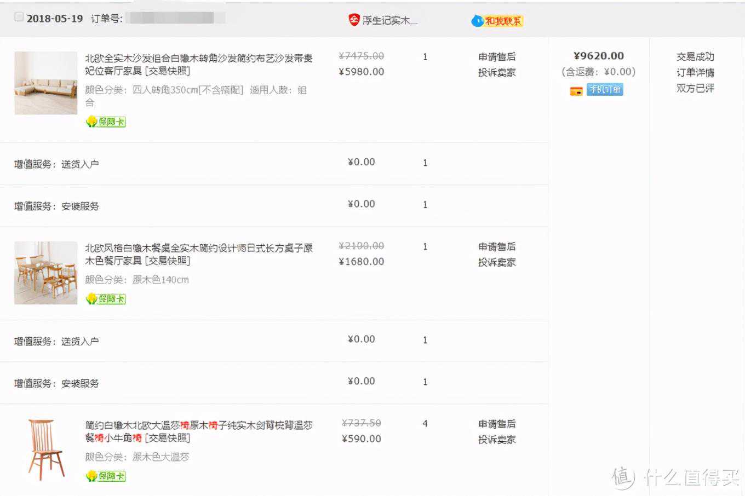Open 订单详情 order details
This screenshot has height=496, width=745.
[695, 72]
